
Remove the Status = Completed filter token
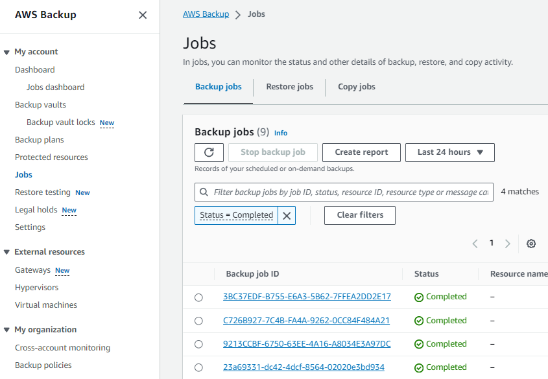pyautogui.click(x=287, y=216)
